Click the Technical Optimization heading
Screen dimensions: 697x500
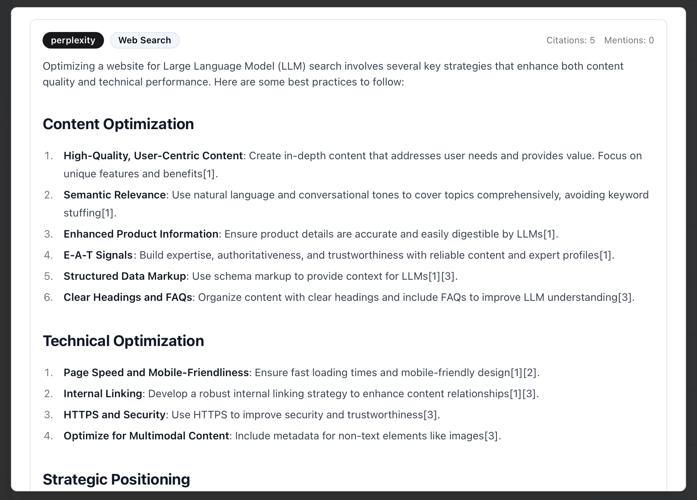click(x=123, y=341)
